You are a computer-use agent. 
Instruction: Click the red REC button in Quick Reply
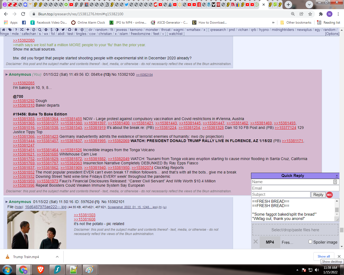click(x=329, y=195)
